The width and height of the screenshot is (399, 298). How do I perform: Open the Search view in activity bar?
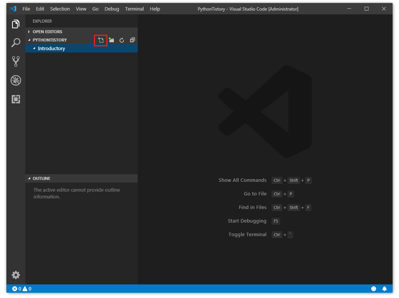tap(16, 43)
